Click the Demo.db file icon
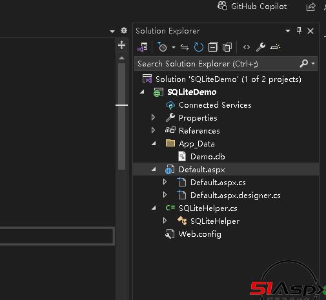Viewport: 326px width, 300px height. (182, 156)
